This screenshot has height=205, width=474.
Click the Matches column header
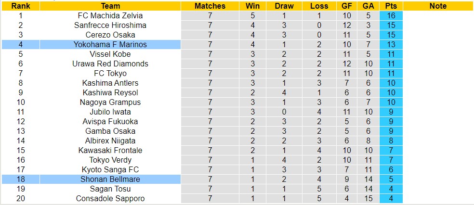[x=210, y=6]
